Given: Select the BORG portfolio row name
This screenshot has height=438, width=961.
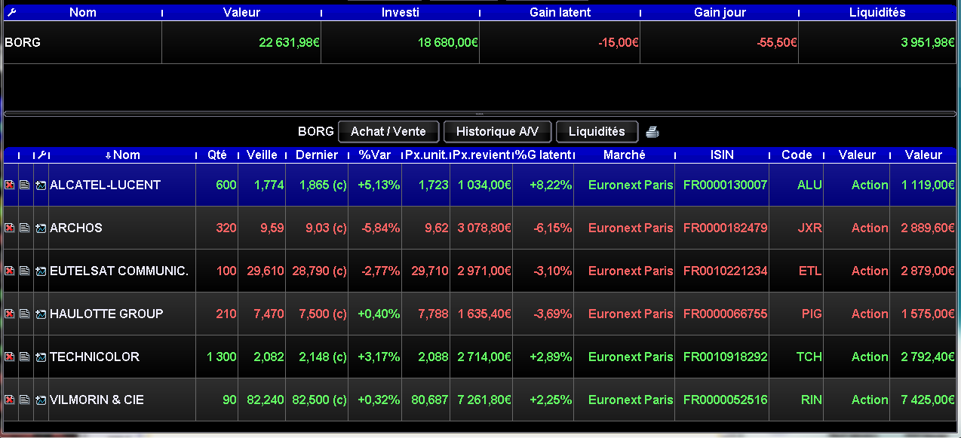Looking at the screenshot, I should 23,42.
